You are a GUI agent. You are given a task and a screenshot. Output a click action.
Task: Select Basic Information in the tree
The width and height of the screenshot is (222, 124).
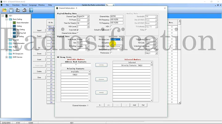click(23, 23)
